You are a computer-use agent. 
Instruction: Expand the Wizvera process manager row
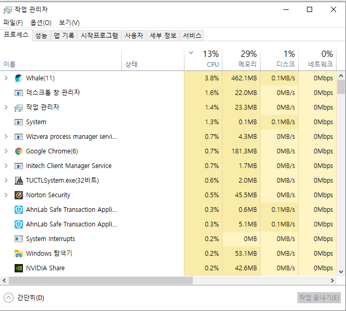click(6, 137)
